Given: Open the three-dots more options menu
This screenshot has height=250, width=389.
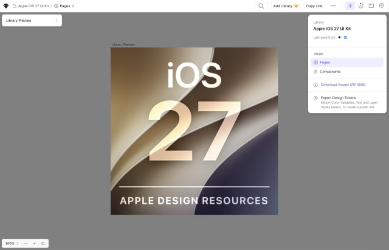Looking at the screenshot, I should pos(333,6).
